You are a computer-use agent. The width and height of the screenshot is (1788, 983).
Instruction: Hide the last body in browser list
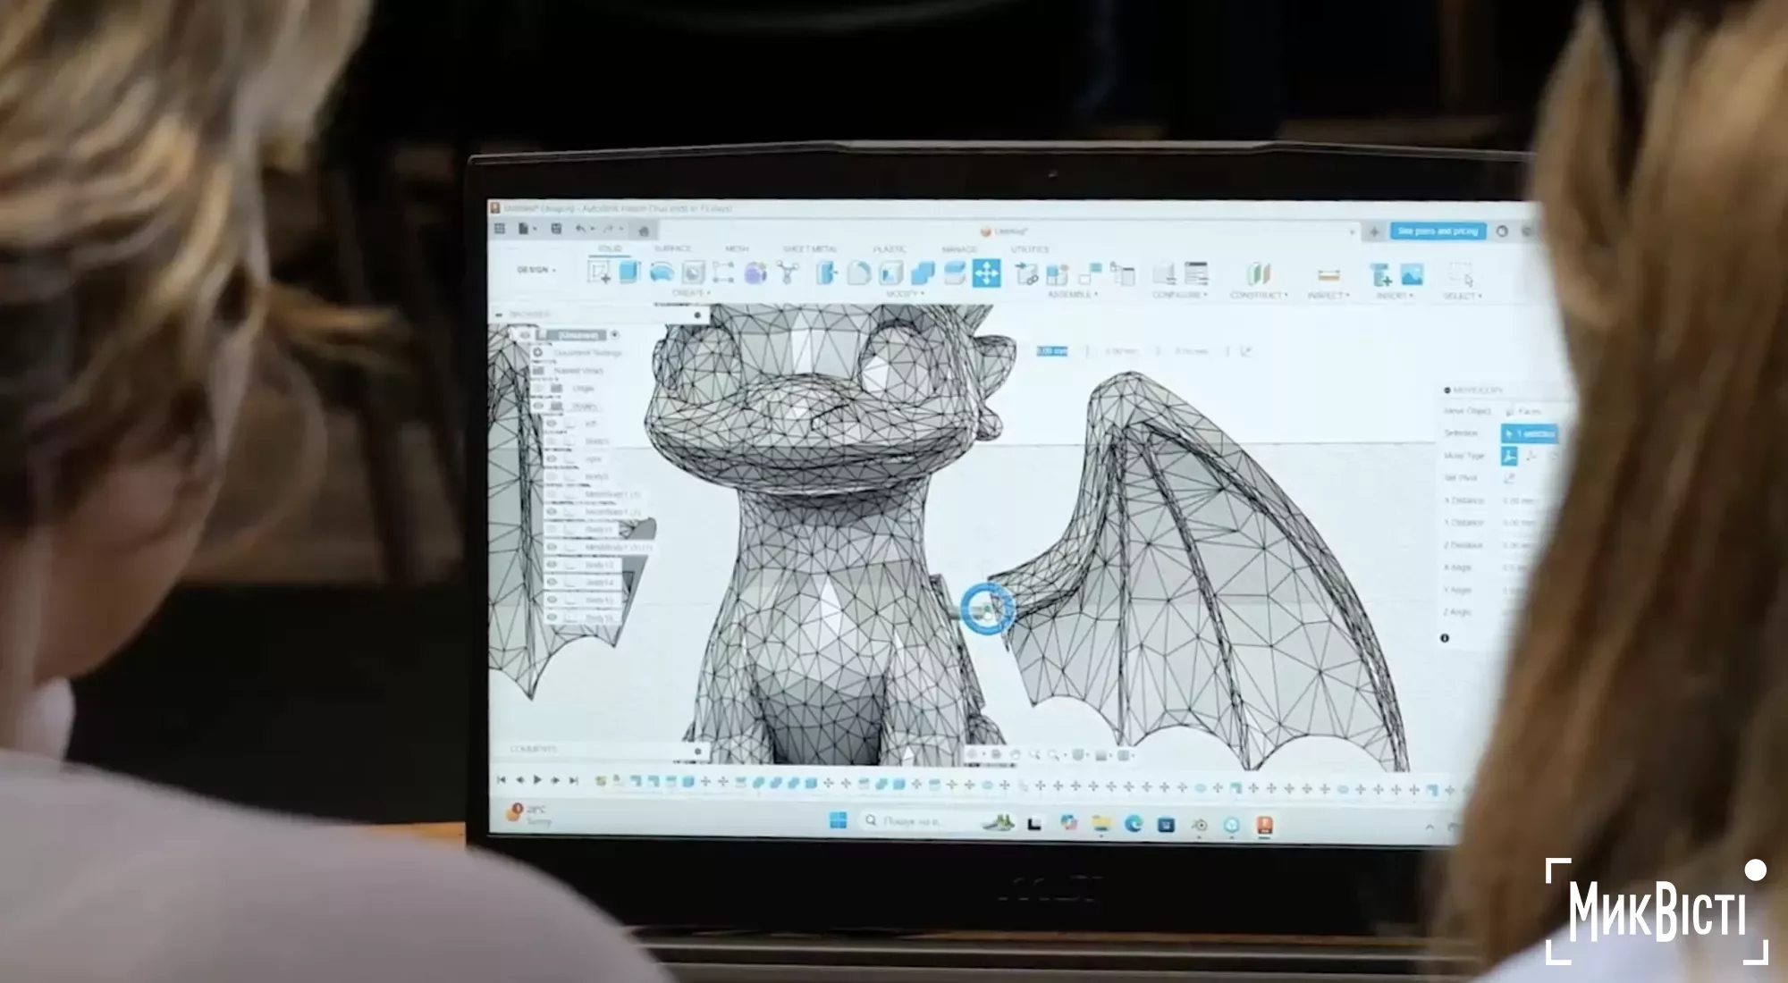[552, 617]
